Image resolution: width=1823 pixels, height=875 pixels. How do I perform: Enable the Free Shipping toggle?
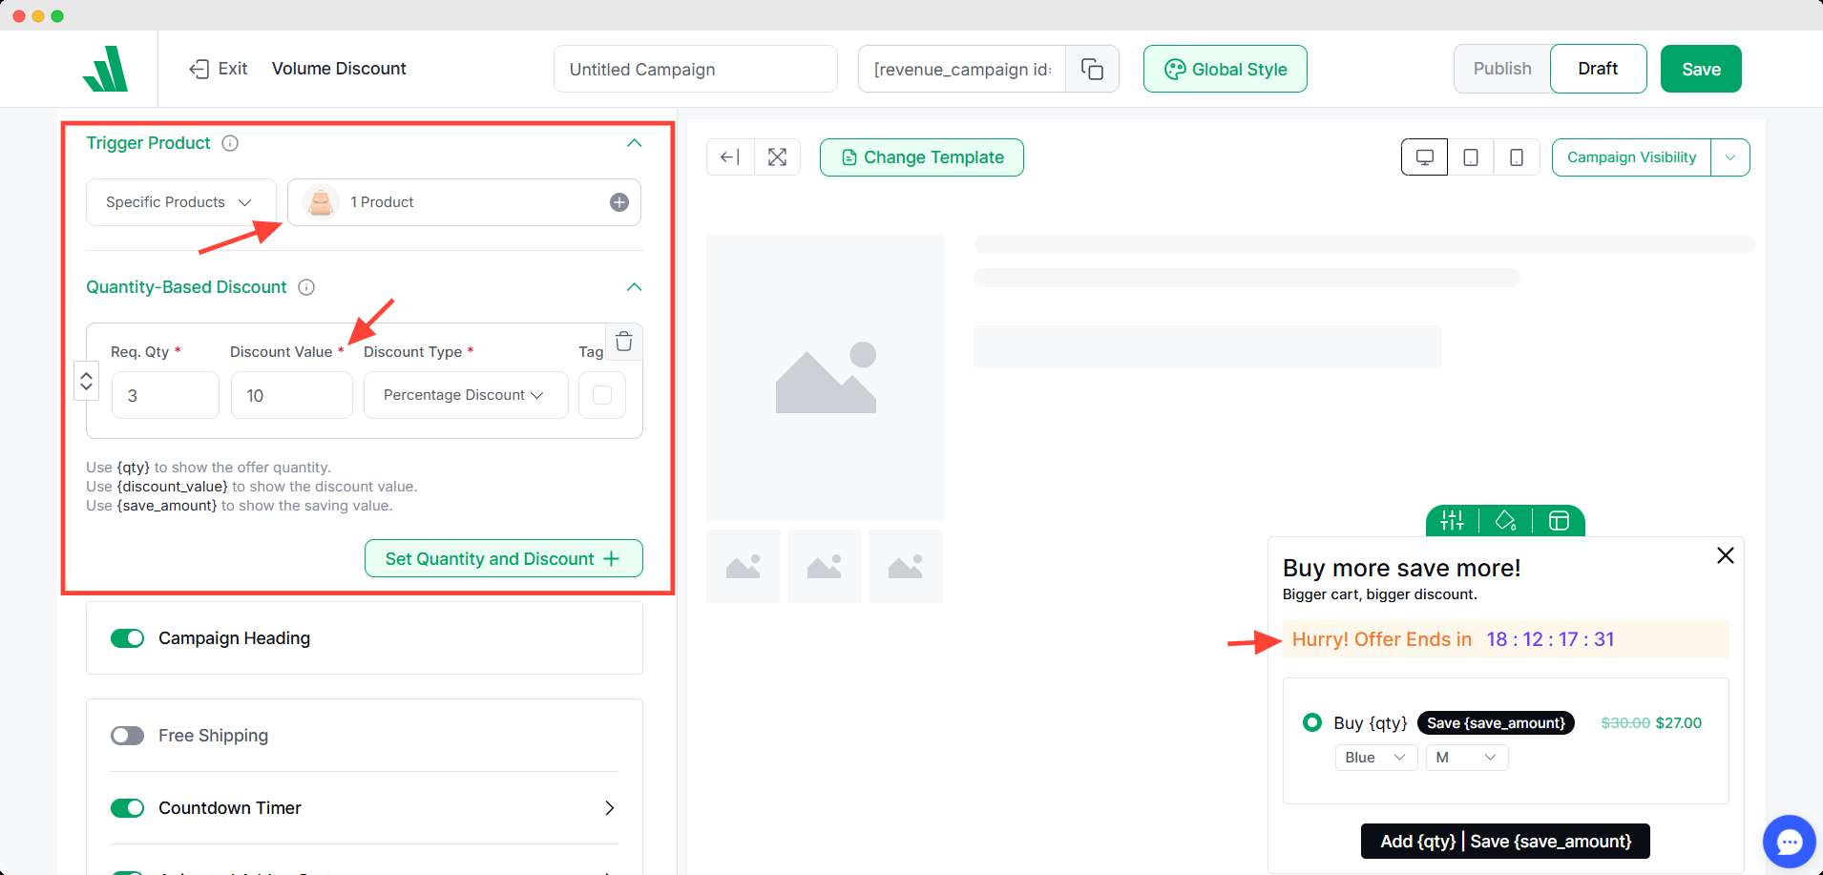tap(127, 736)
